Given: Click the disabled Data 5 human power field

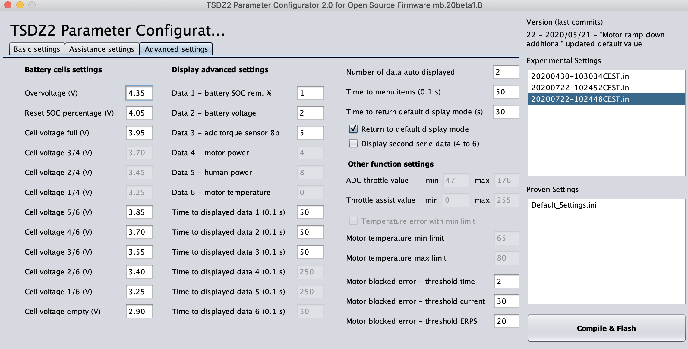Looking at the screenshot, I should (x=311, y=172).
